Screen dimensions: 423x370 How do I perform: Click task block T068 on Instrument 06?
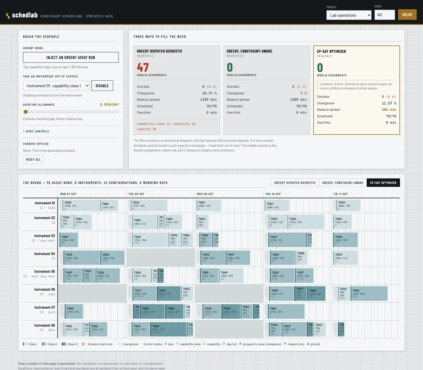pos(317,294)
